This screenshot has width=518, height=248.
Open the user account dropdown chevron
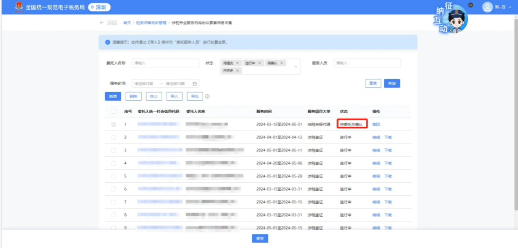510,7
